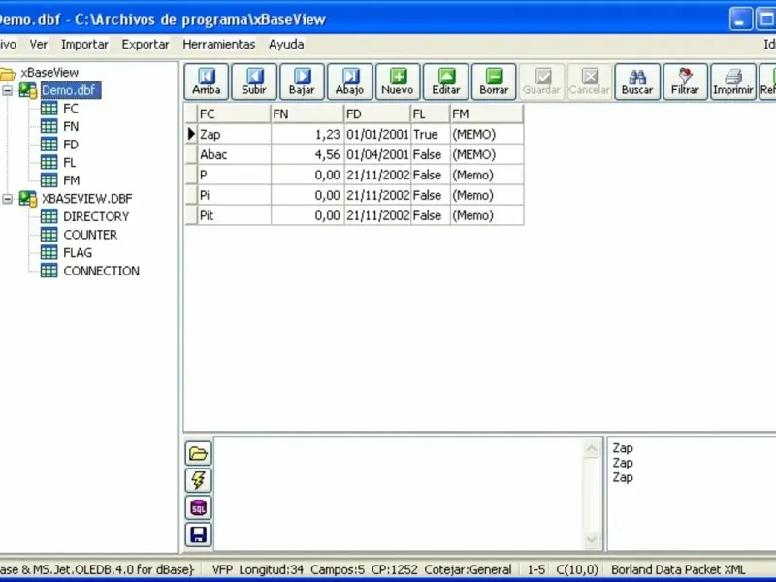Click the 1-5 record range in status bar
The height and width of the screenshot is (582, 776).
tap(536, 569)
